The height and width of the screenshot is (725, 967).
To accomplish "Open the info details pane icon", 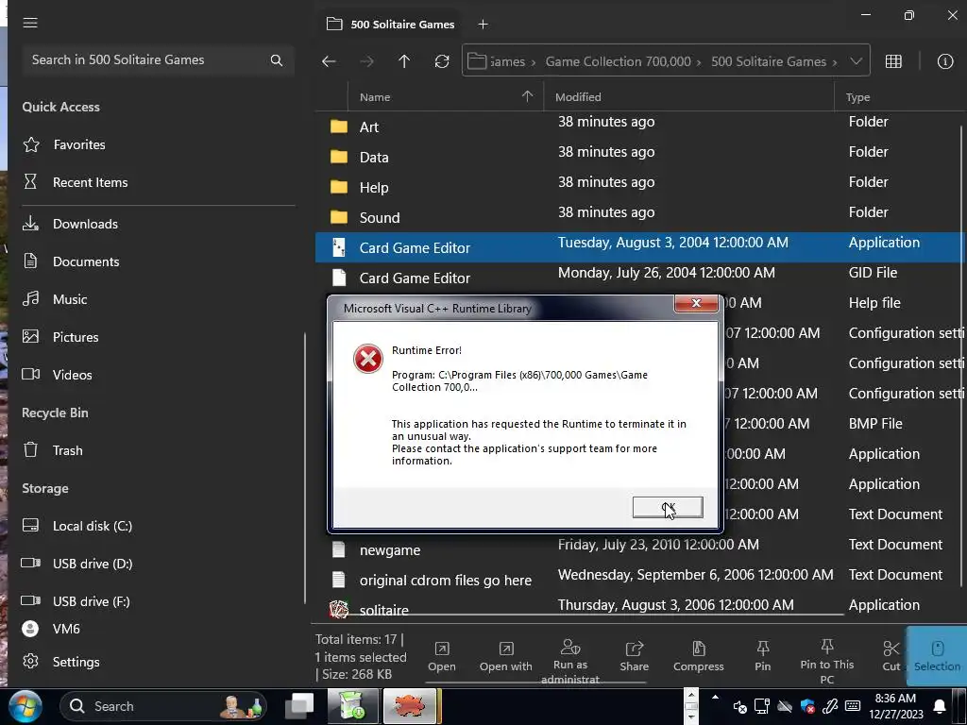I will pos(944,61).
